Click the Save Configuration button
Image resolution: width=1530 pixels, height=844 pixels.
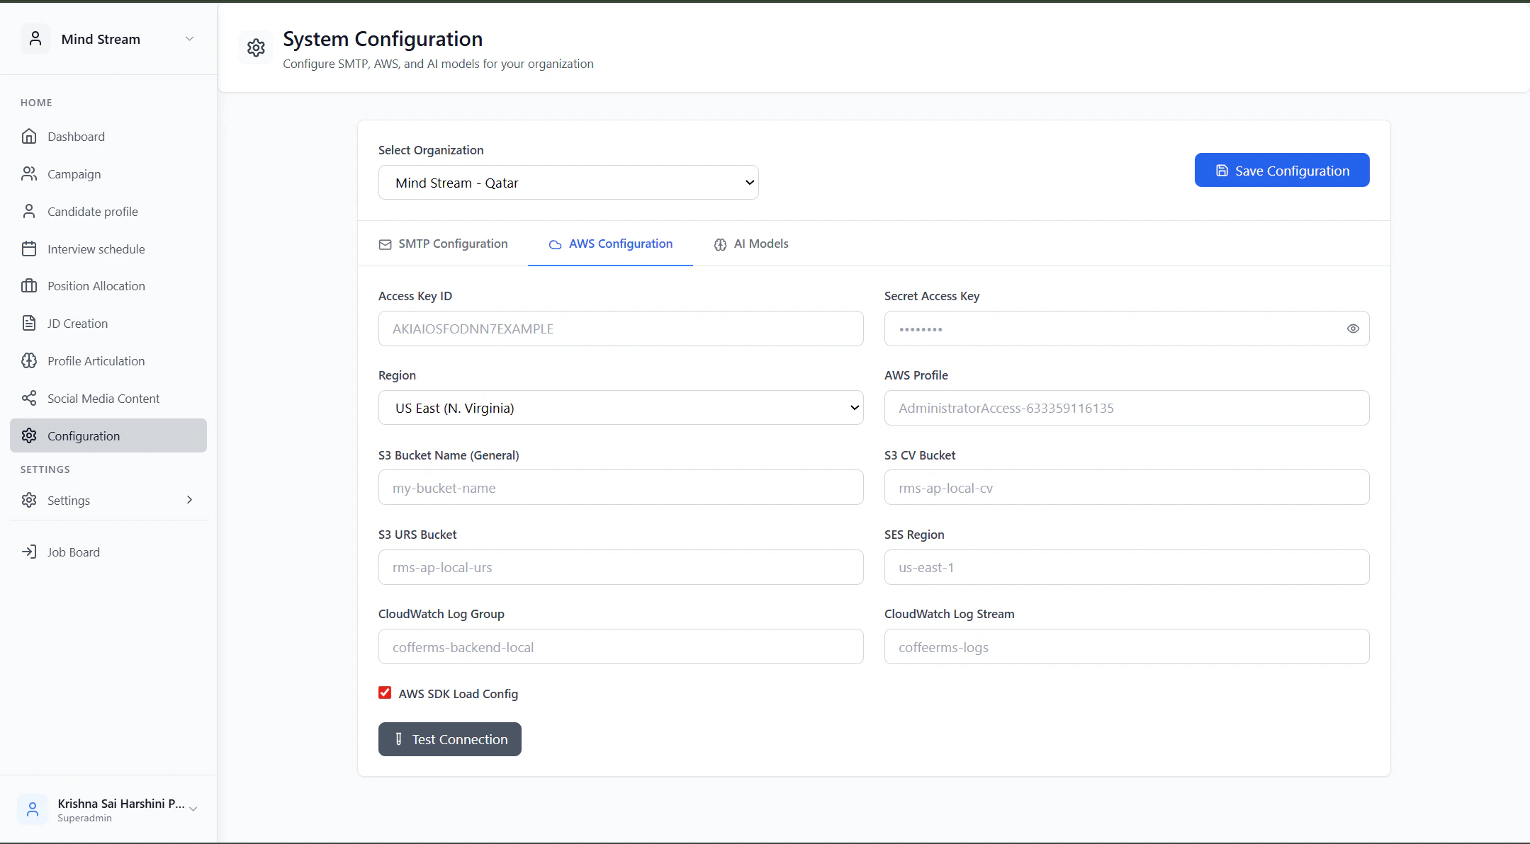[1281, 171]
